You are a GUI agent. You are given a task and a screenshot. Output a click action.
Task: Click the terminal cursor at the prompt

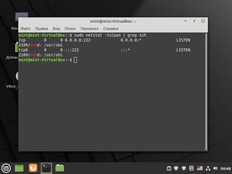[x=75, y=60]
